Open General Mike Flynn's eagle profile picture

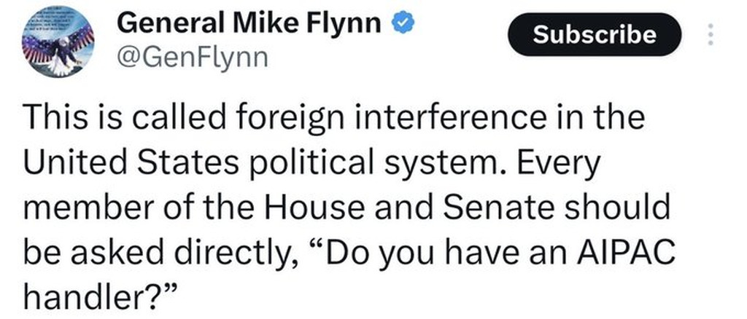pyautogui.click(x=59, y=41)
